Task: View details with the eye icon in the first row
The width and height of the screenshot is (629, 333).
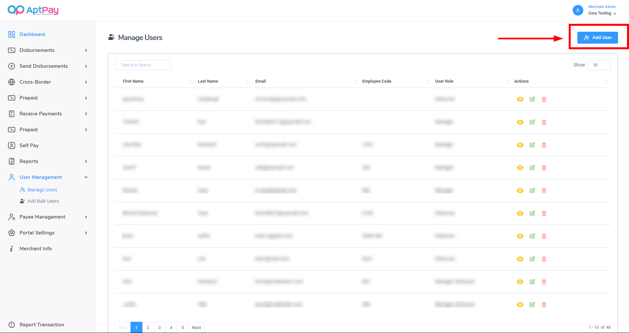Action: pyautogui.click(x=520, y=99)
